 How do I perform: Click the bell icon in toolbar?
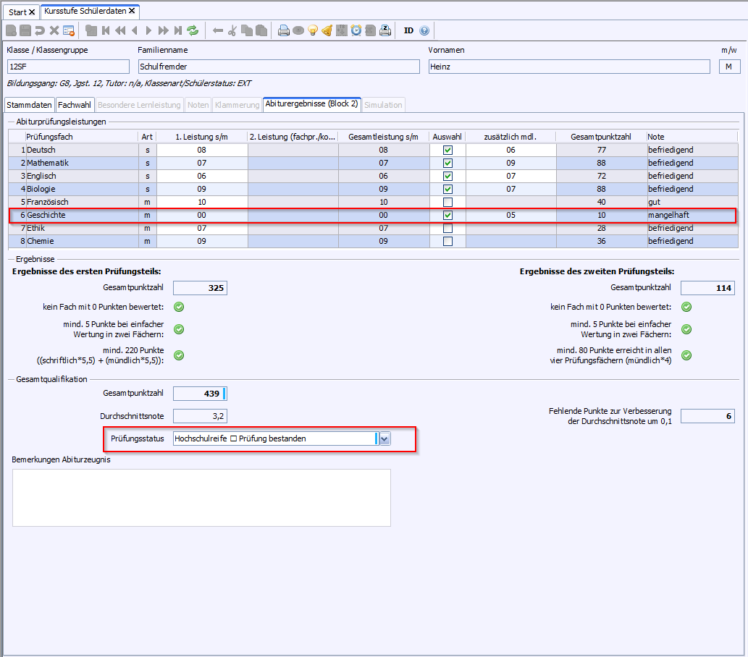click(x=327, y=30)
